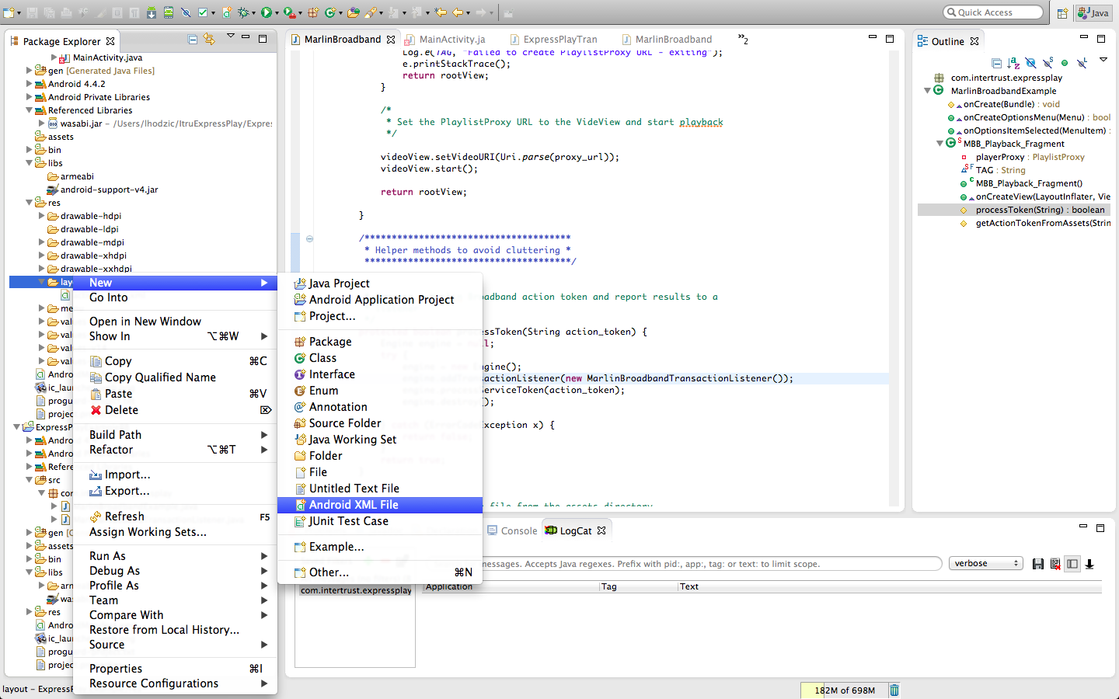The image size is (1119, 699).
Task: Toggle the LogCat saved filters view
Action: pos(1072,564)
